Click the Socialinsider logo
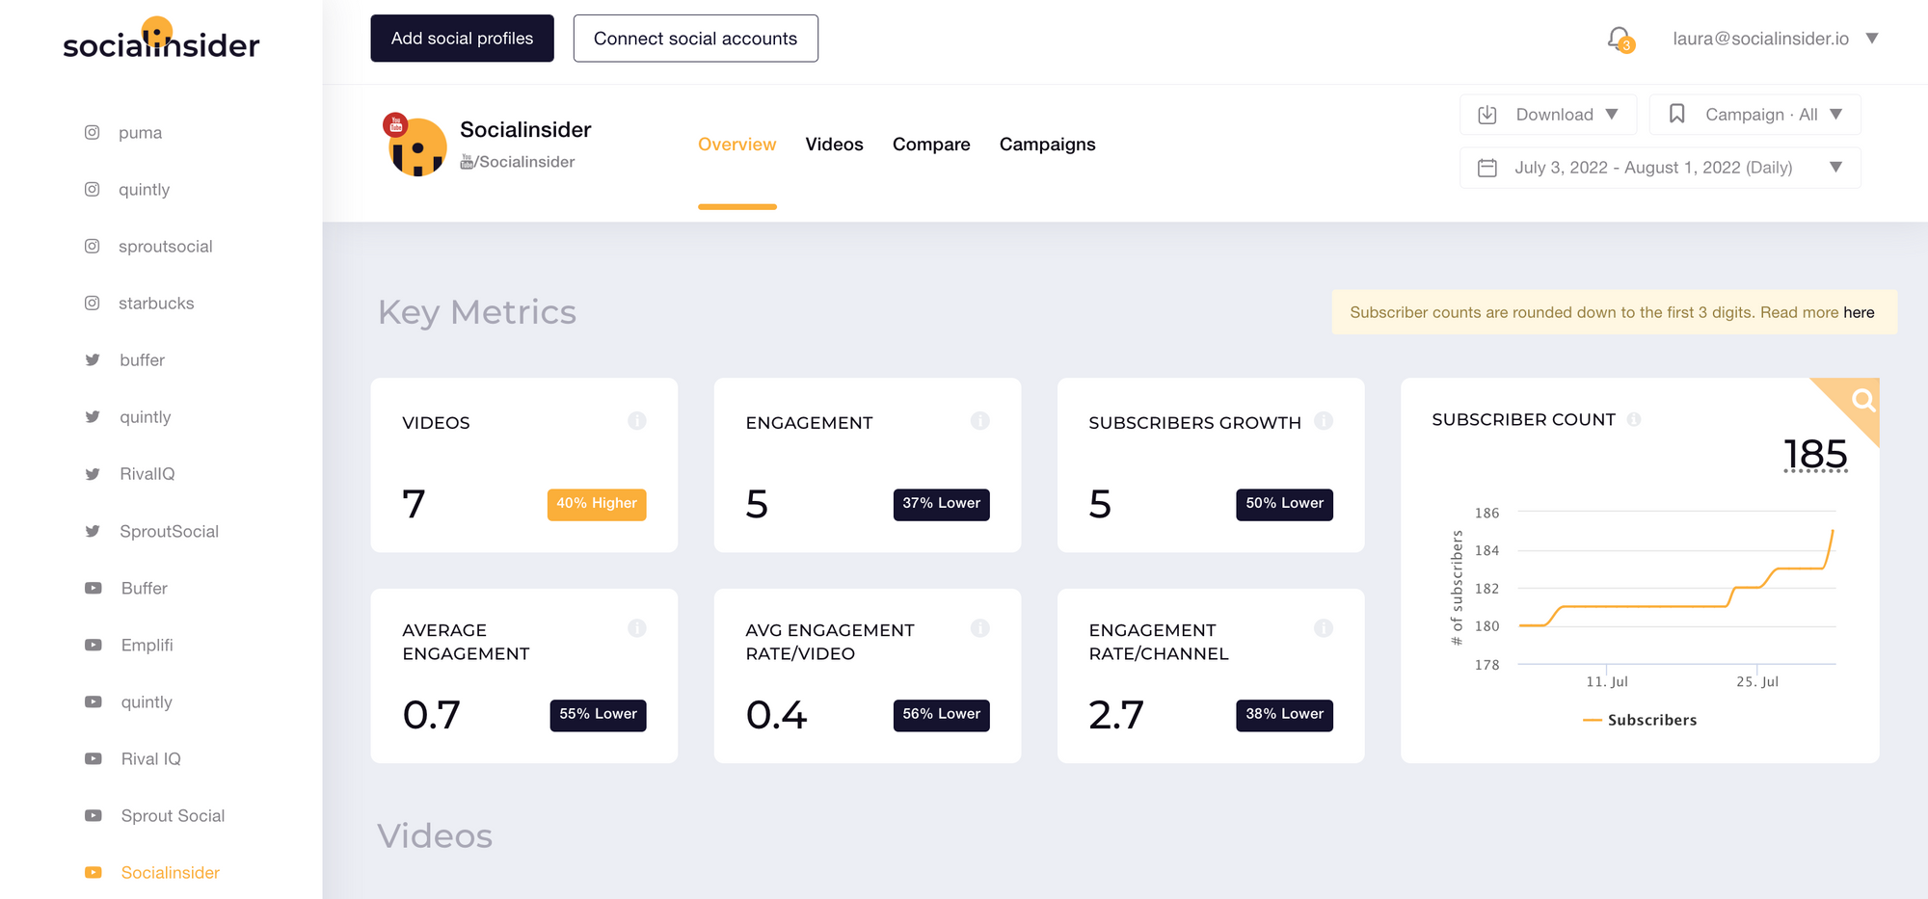1928x899 pixels. 161,40
